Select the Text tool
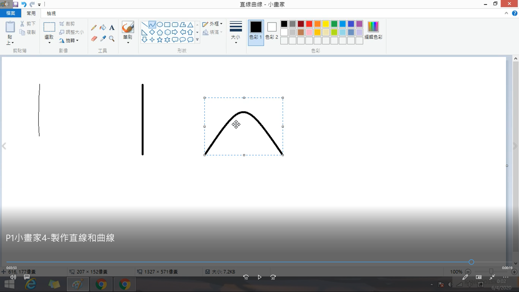The width and height of the screenshot is (519, 292). (x=112, y=28)
